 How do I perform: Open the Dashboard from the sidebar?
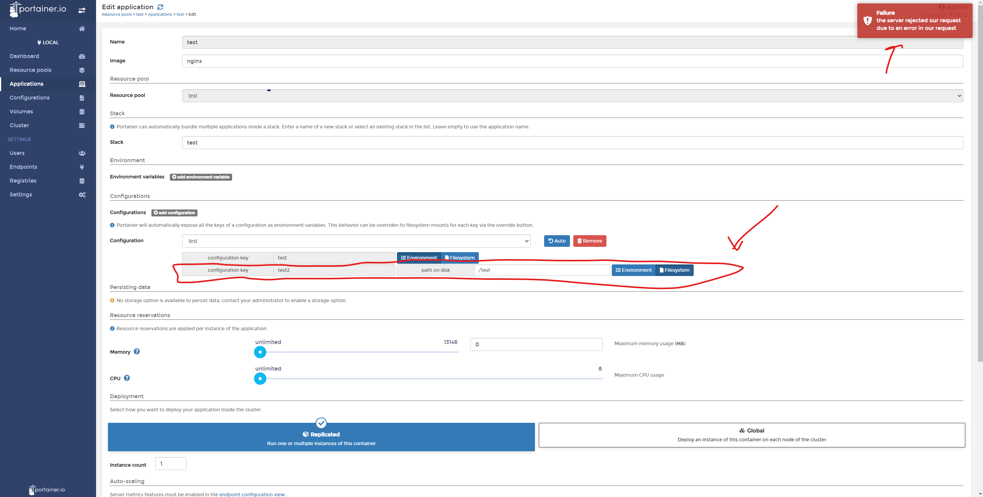pyautogui.click(x=24, y=56)
